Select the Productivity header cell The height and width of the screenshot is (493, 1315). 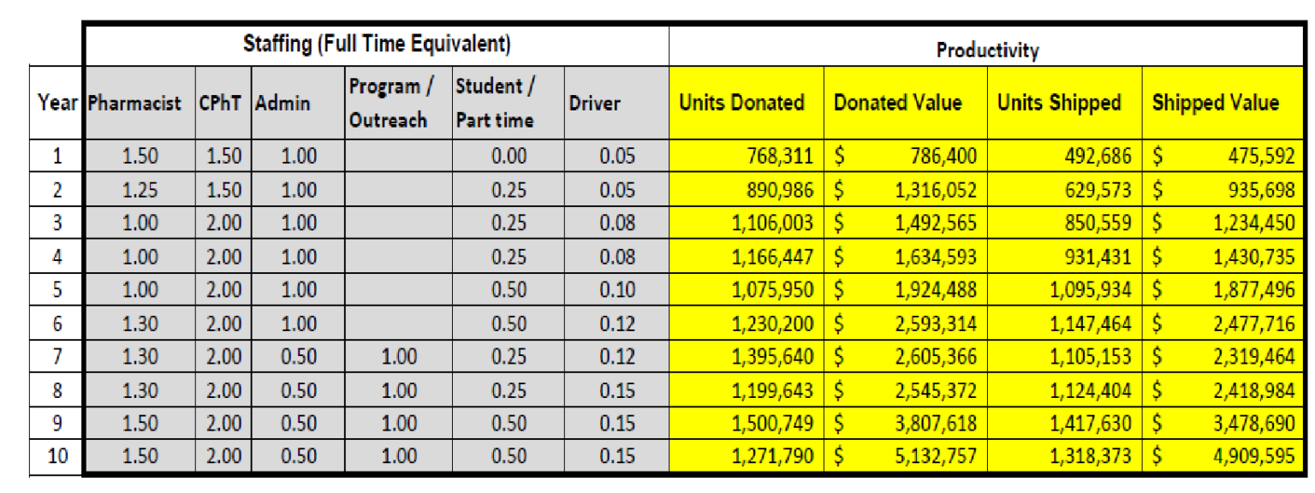pyautogui.click(x=987, y=50)
